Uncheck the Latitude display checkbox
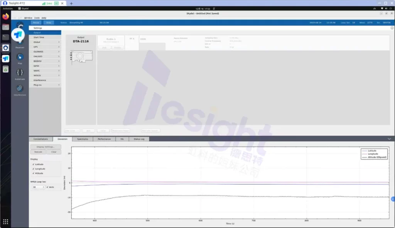This screenshot has width=395, height=228. [x=34, y=164]
